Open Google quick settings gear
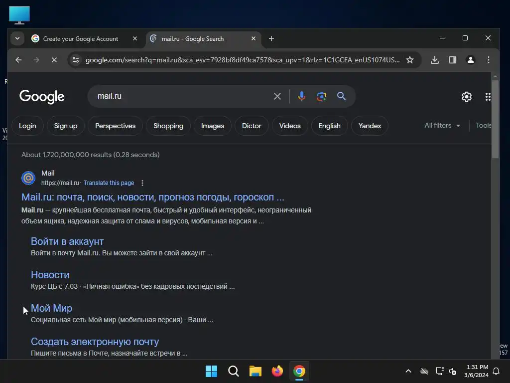510x383 pixels. tap(466, 97)
